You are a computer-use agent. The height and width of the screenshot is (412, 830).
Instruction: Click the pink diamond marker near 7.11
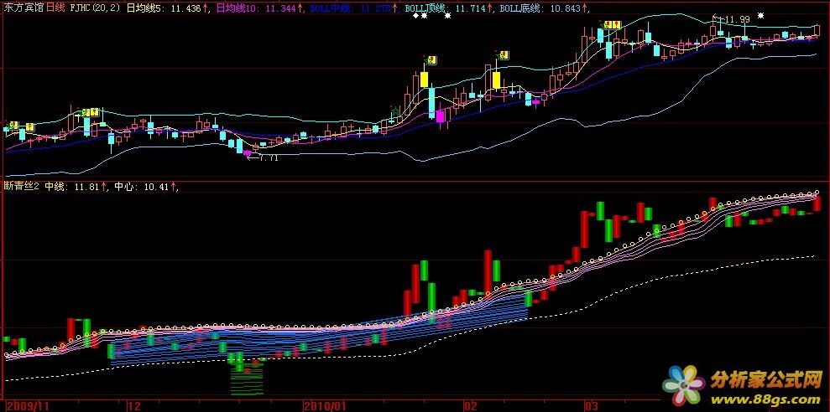248,155
